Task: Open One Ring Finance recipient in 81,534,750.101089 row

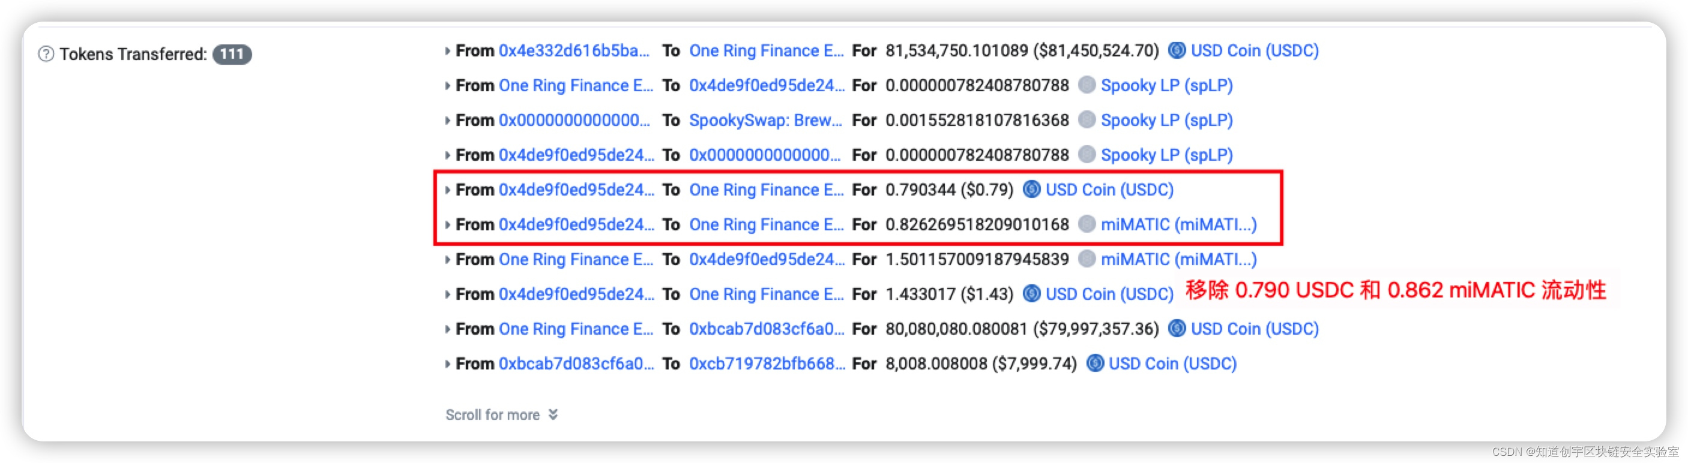Action: 766,50
